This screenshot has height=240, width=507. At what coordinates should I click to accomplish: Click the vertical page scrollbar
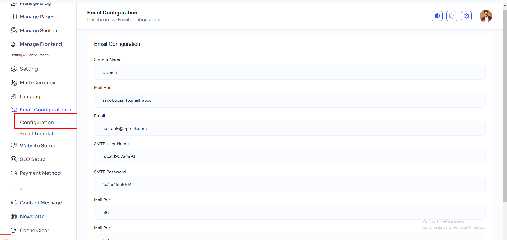tap(505, 105)
